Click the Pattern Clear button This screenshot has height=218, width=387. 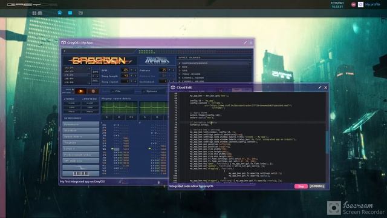coord(90,104)
